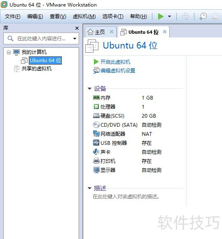The image size is (222, 239).
Task: Click the Ubuntu 64 位 tree VM icon
Action: (24, 60)
